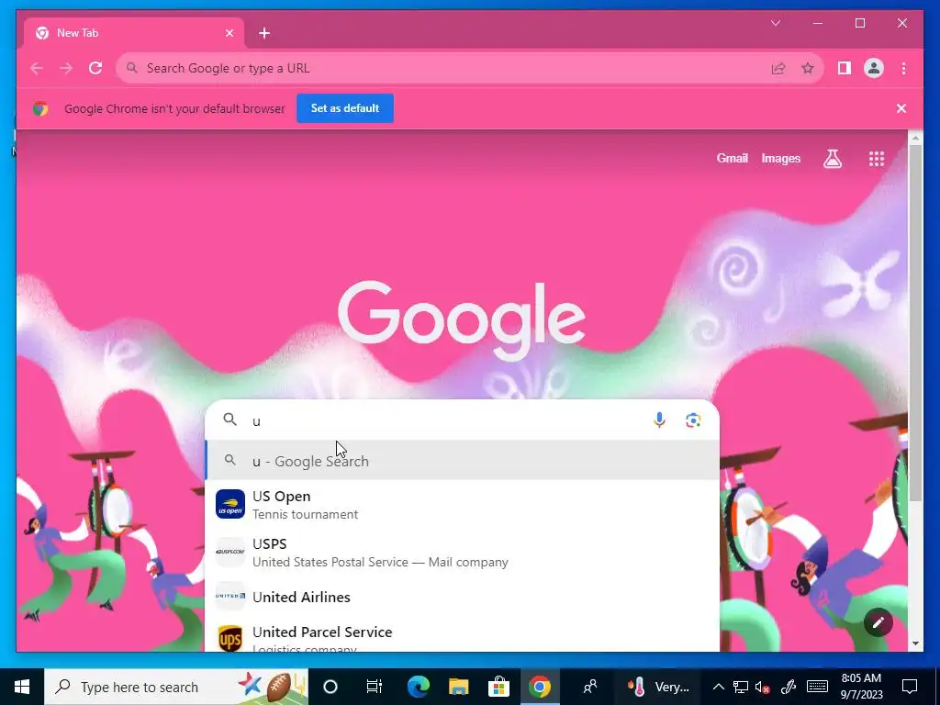Click the Chrome taskbar icon
This screenshot has width=940, height=705.
pyautogui.click(x=539, y=687)
